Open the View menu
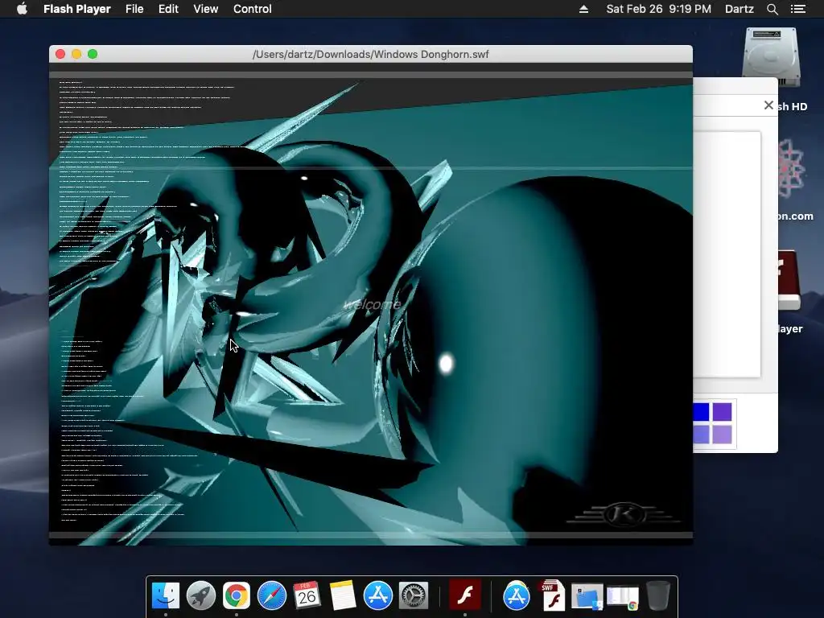Screen dimensions: 824x618 point(205,9)
